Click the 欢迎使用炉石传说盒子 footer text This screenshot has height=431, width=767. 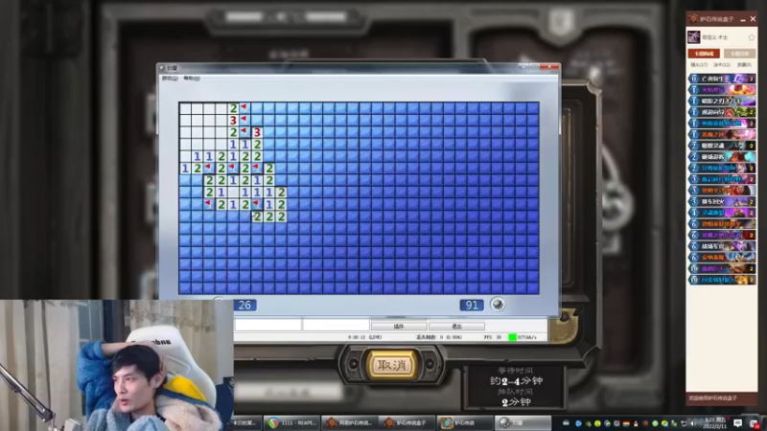coord(712,398)
